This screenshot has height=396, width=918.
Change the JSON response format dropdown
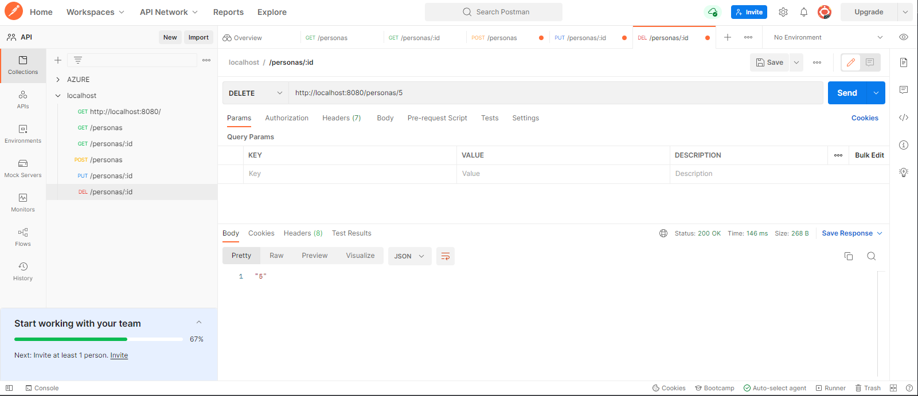click(x=409, y=256)
